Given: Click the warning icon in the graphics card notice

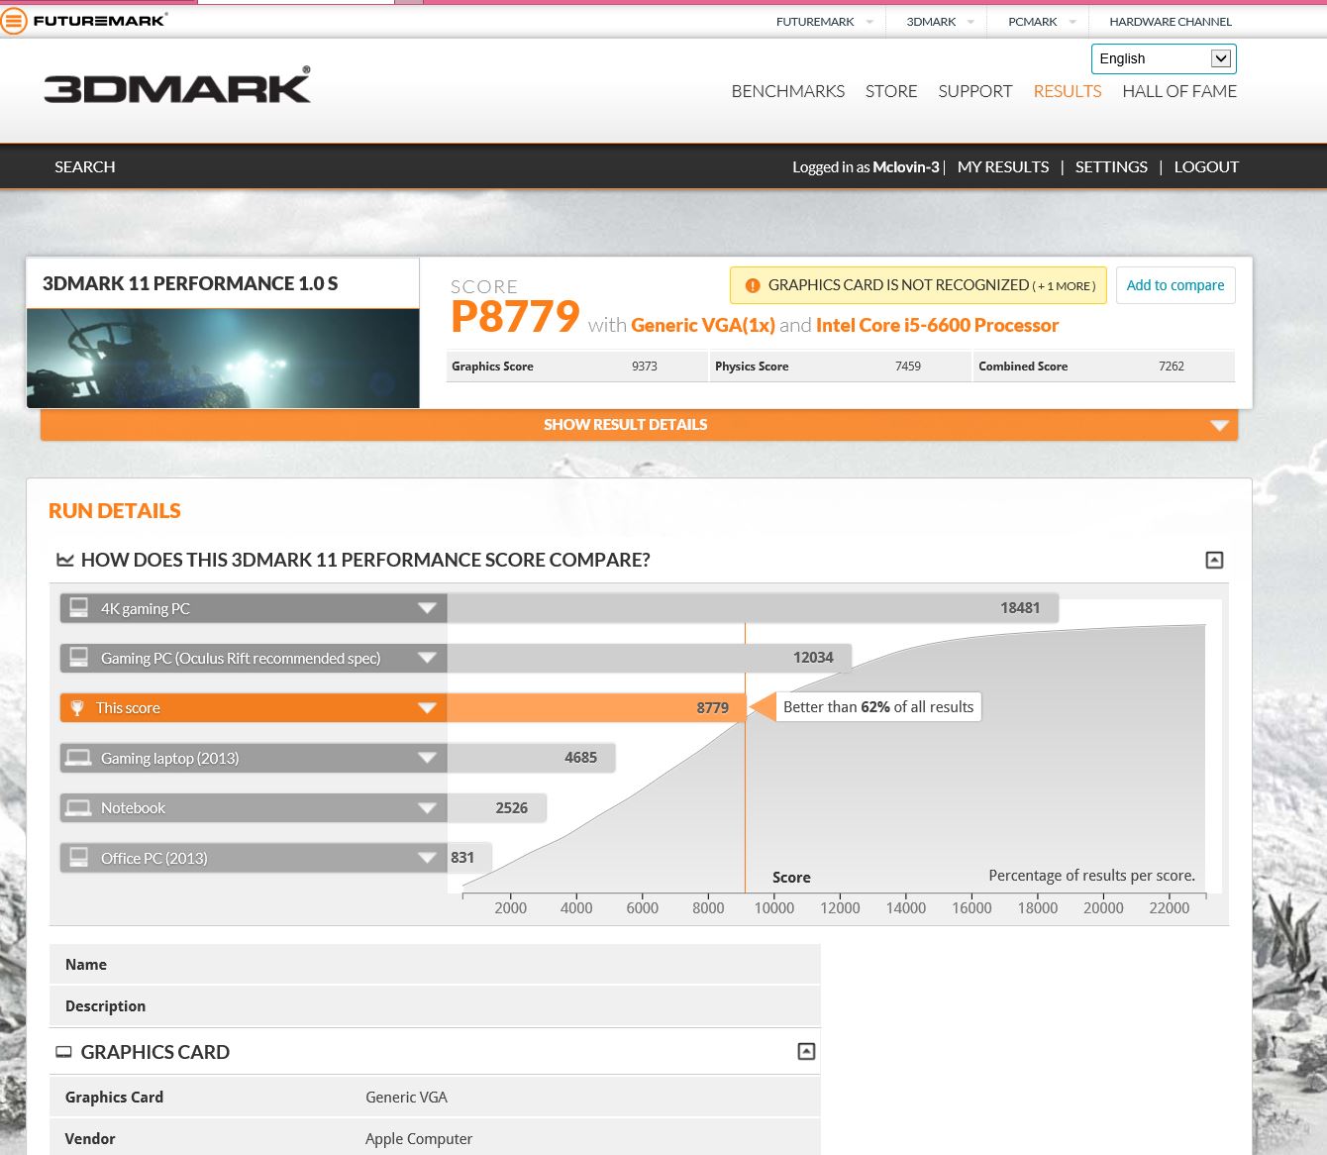Looking at the screenshot, I should tap(752, 285).
